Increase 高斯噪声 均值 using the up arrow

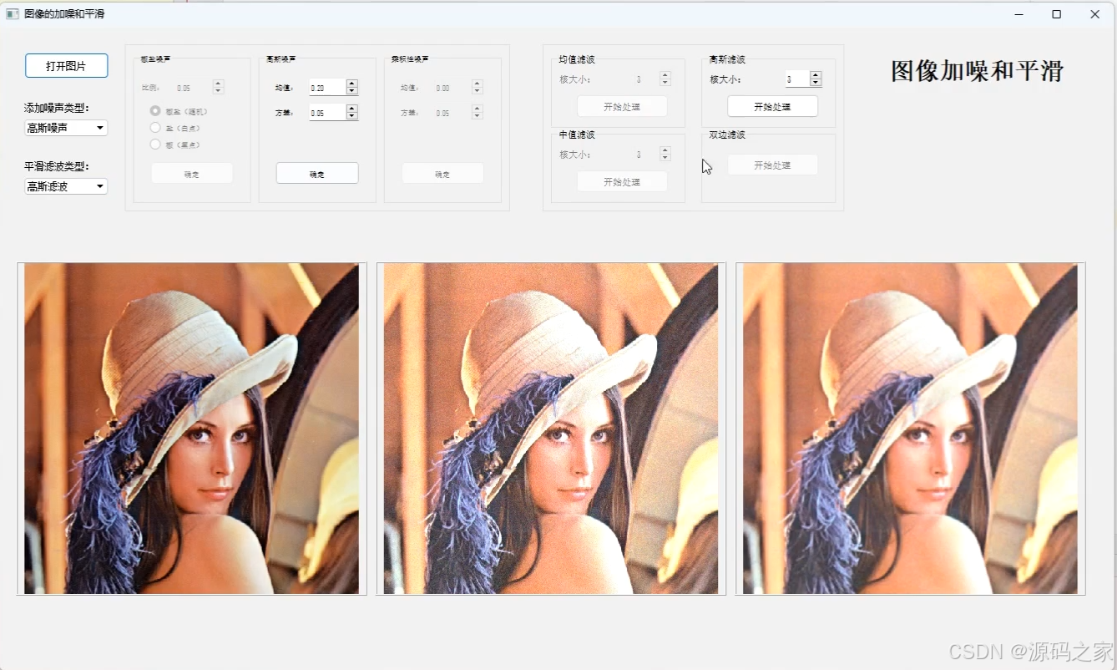[351, 83]
